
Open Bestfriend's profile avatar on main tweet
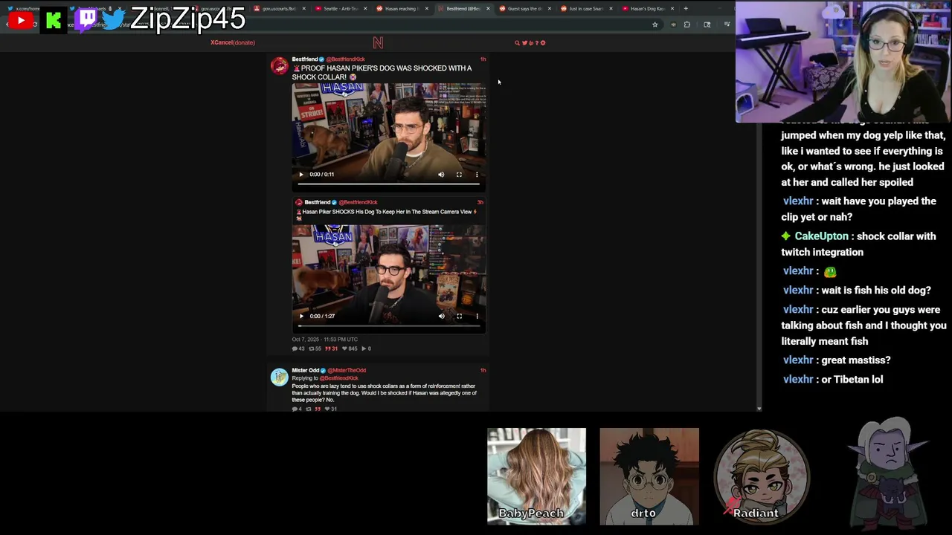point(280,66)
